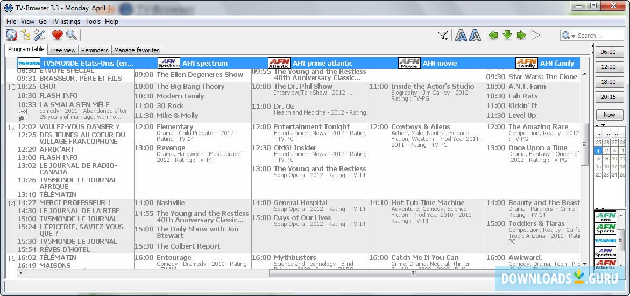This screenshot has width=630, height=296.
Task: Select AFN Sports in the channel list sidebar
Action: [x=605, y=229]
